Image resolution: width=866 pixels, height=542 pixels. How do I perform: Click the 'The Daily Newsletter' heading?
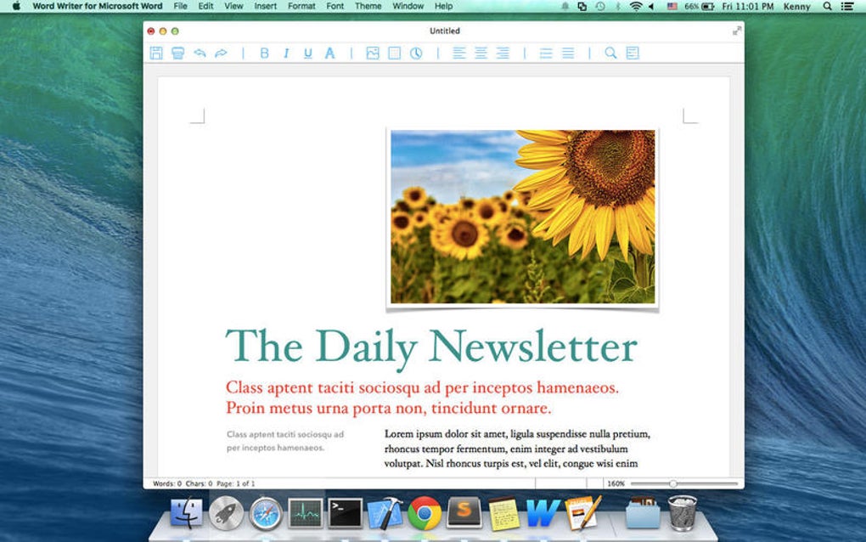tap(431, 347)
